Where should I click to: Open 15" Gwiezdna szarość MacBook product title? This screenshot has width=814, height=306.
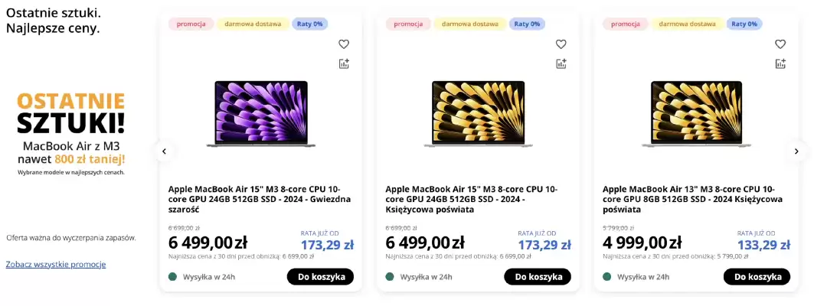pos(260,199)
